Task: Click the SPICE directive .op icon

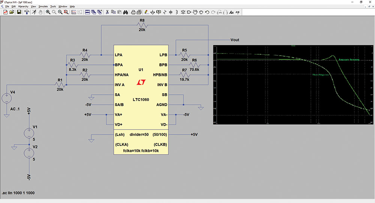Action: 237,12
